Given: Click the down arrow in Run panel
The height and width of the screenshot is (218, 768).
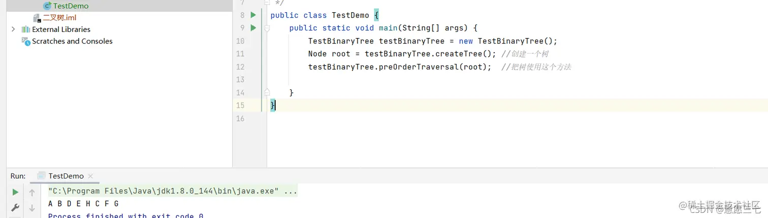Looking at the screenshot, I should (x=32, y=207).
